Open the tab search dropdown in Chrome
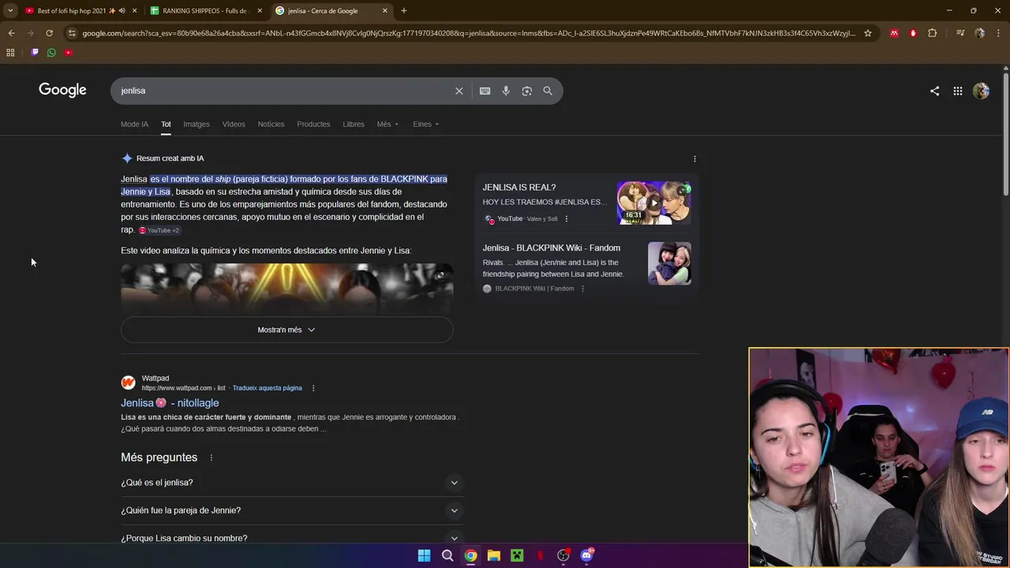Viewport: 1010px width, 568px height. pos(10,10)
